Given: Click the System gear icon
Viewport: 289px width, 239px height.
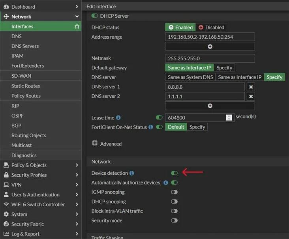Looking at the screenshot, I should pos(6,214).
